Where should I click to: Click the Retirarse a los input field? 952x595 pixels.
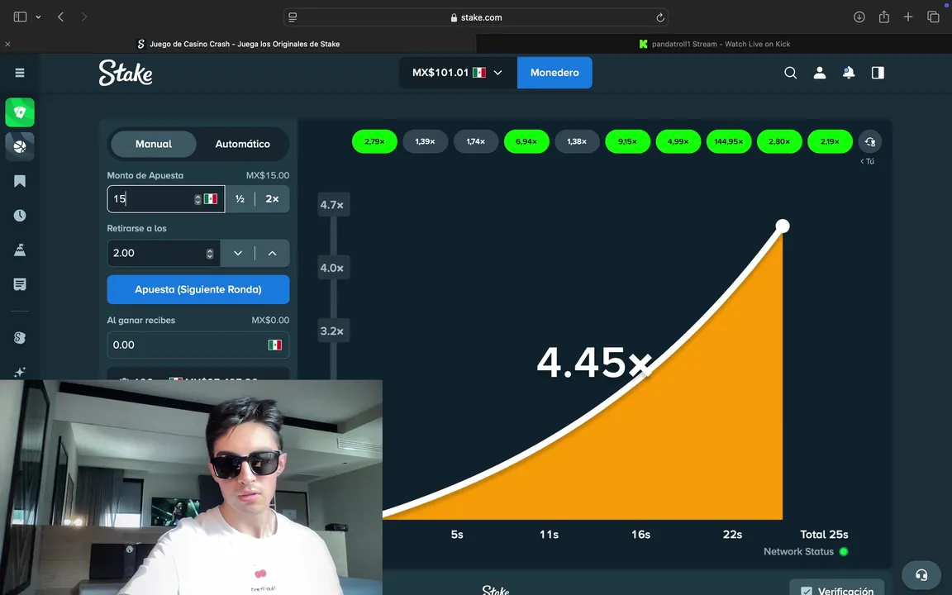[x=164, y=253]
